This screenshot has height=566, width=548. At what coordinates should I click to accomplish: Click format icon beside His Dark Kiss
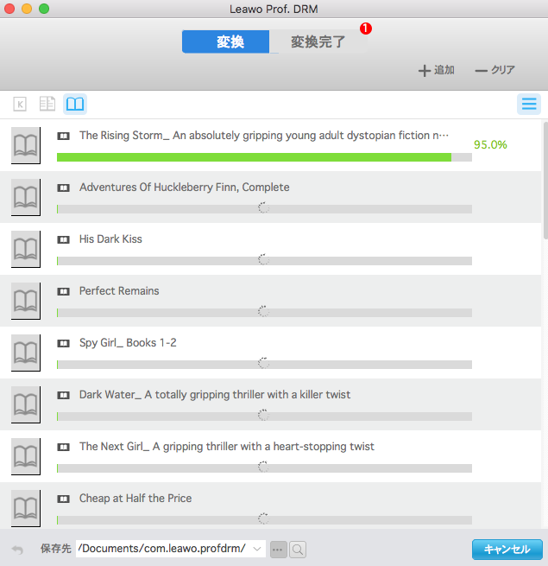click(x=64, y=239)
